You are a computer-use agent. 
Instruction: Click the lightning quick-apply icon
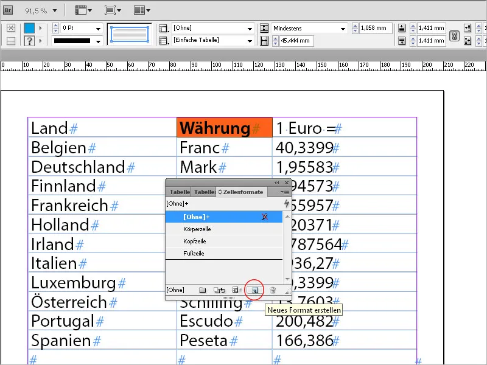click(x=286, y=203)
